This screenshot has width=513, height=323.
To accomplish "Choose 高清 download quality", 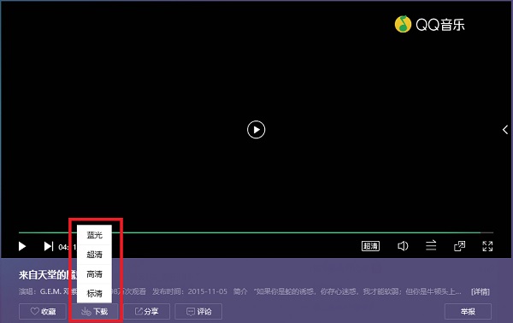I will (x=94, y=274).
